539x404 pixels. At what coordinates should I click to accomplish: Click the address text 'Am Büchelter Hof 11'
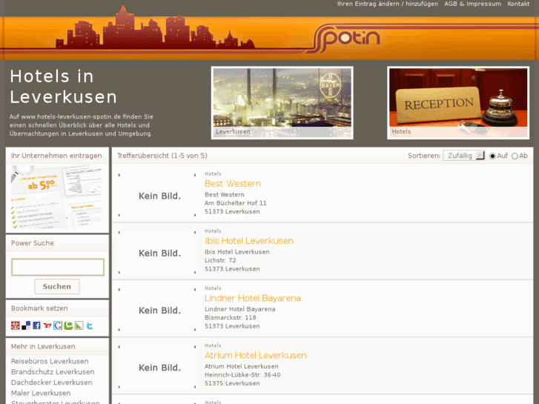point(236,203)
